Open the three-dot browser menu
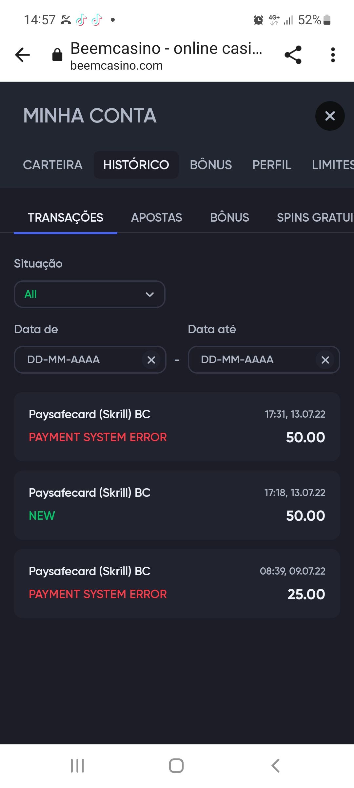 (333, 55)
